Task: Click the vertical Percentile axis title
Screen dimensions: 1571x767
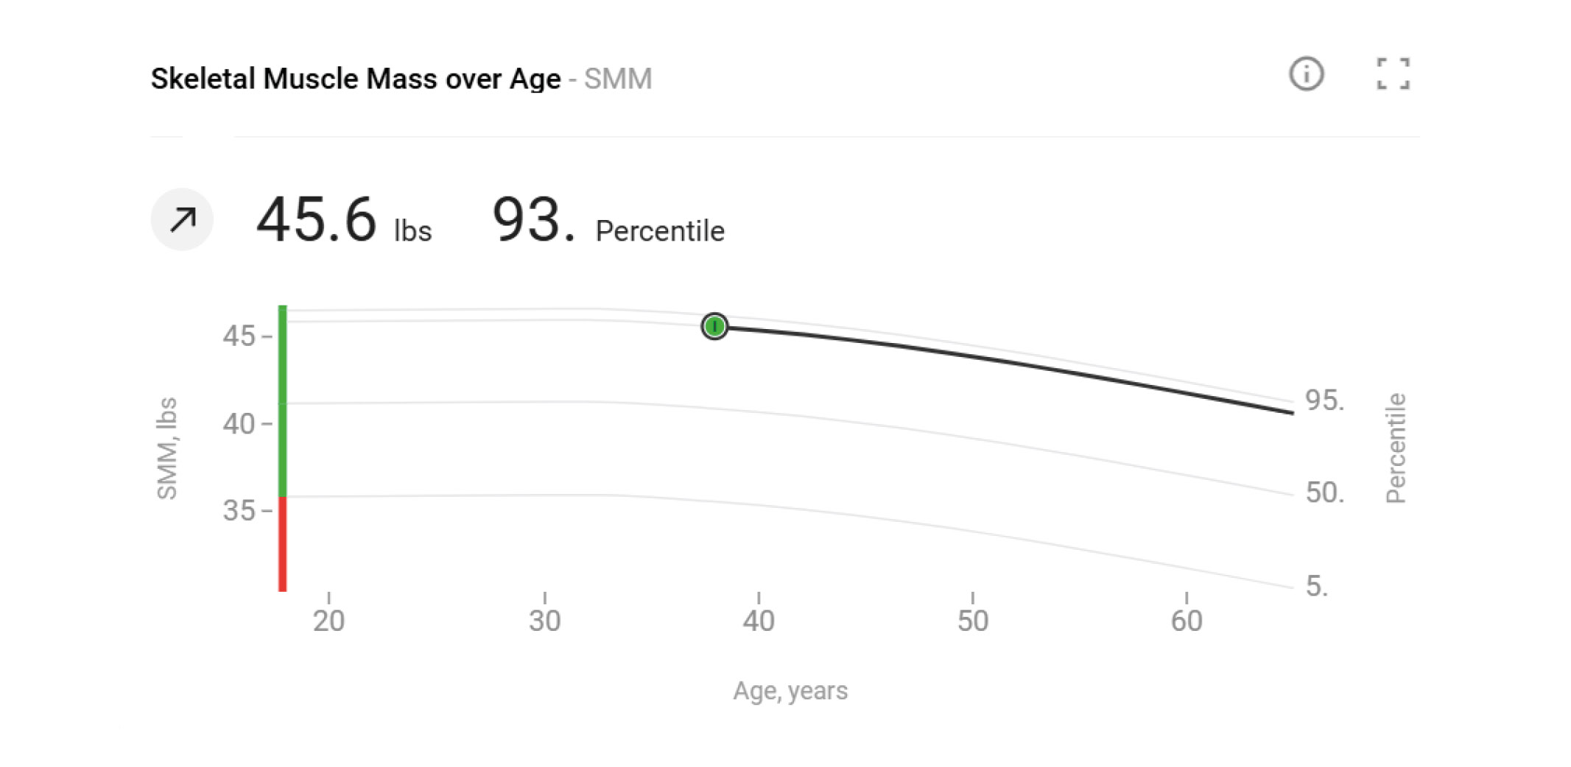Action: 1396,448
